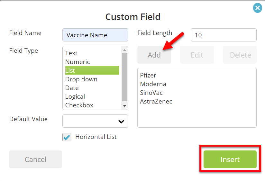Pick Drop down field type
265x181 pixels.
(92, 79)
